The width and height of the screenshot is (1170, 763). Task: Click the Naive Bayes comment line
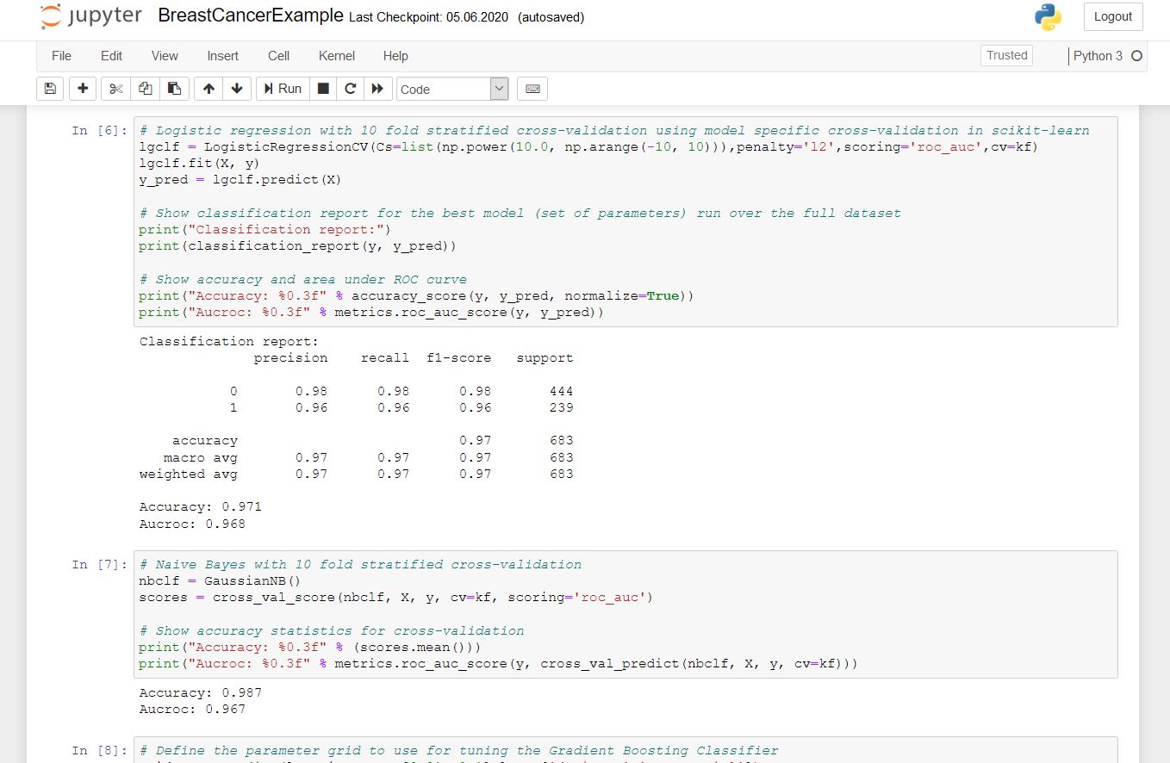(x=360, y=565)
